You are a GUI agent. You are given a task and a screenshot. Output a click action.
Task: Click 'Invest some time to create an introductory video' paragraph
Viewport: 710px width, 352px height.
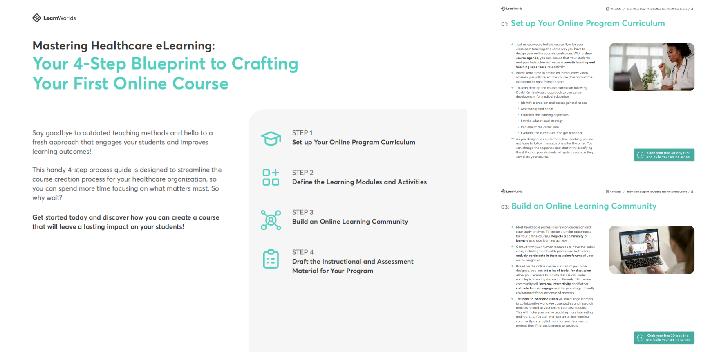click(554, 77)
